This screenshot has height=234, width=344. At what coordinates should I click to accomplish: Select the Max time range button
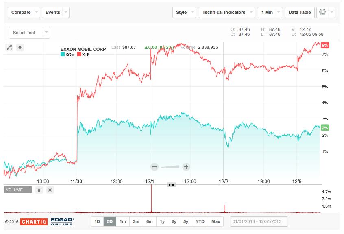(216, 221)
